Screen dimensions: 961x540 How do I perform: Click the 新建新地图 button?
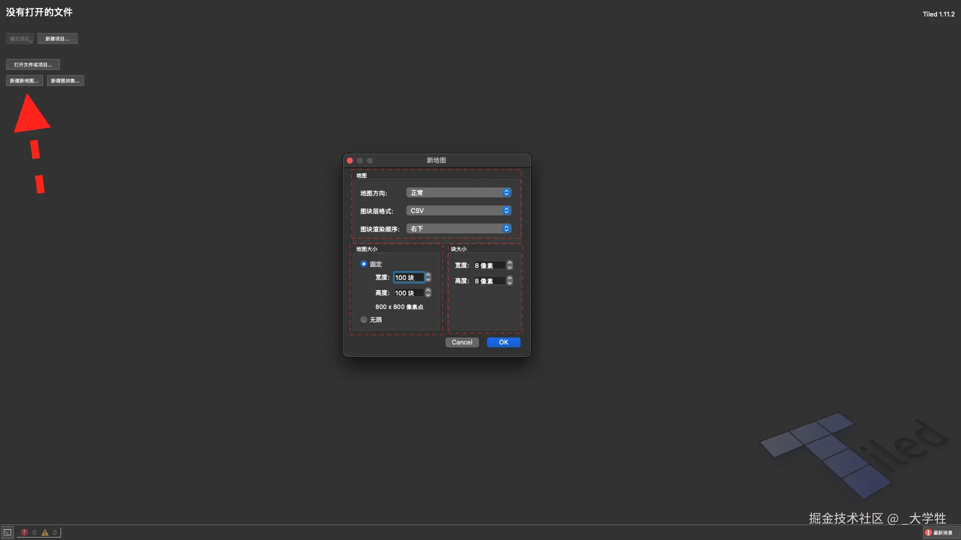click(x=24, y=80)
